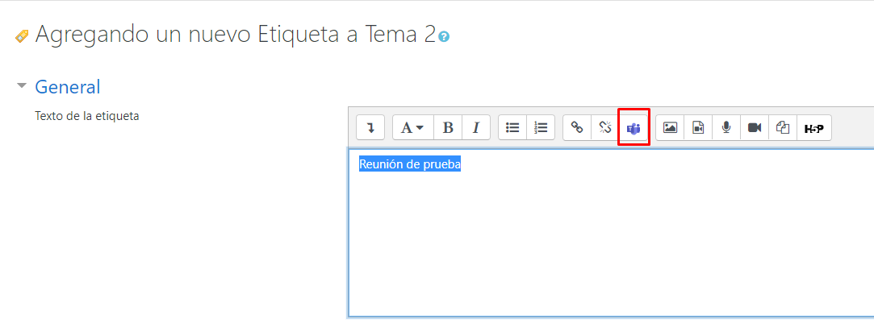The width and height of the screenshot is (874, 323).
Task: Apply unordered bullet list
Action: click(512, 127)
